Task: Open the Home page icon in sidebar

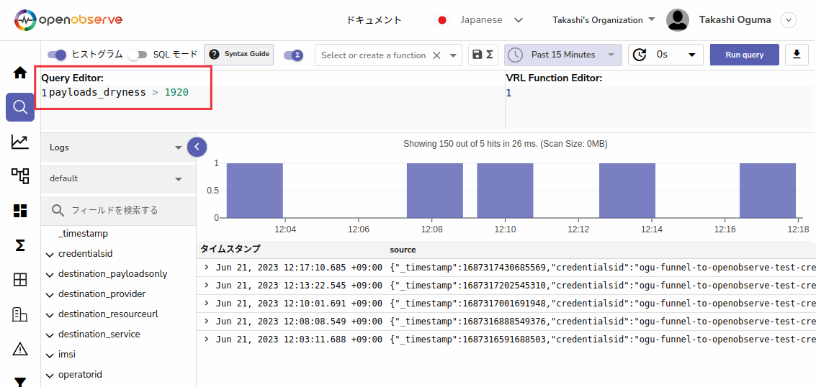Action: (x=19, y=73)
